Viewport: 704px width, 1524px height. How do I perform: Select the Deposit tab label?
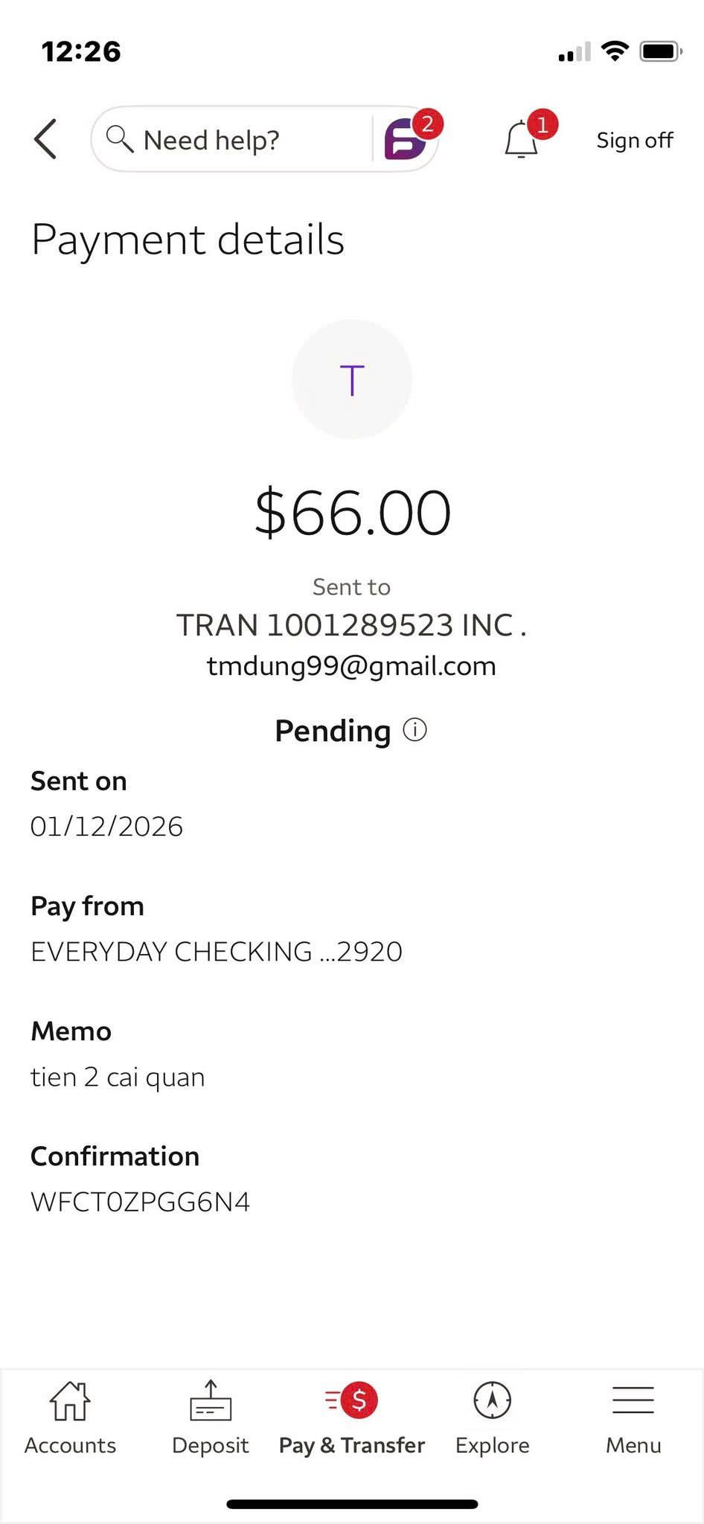tap(211, 1445)
